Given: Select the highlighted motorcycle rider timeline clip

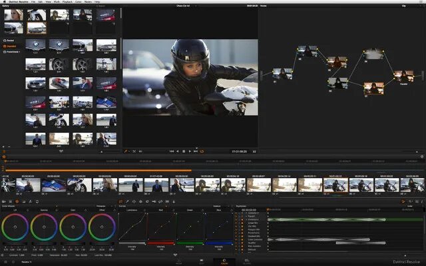Looking at the screenshot, I should tap(335, 185).
